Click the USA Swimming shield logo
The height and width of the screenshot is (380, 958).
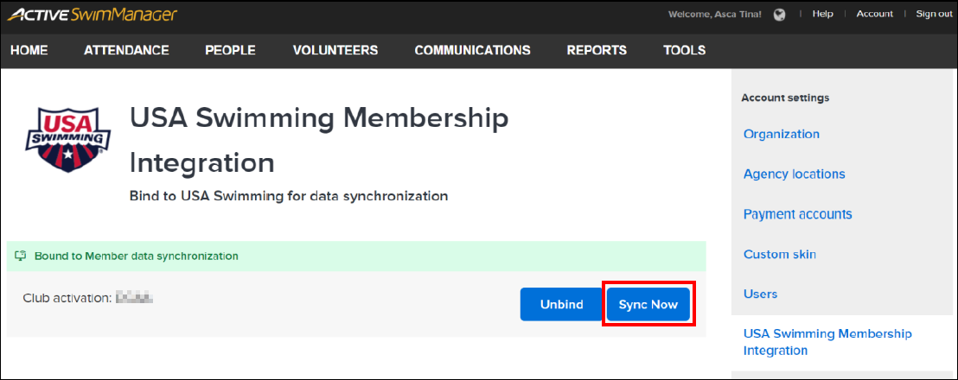click(x=67, y=141)
